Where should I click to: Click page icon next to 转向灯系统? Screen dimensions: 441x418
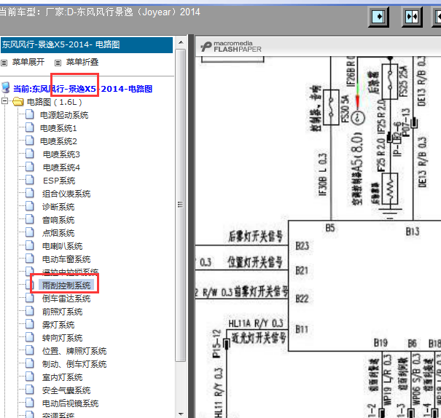coord(30,337)
